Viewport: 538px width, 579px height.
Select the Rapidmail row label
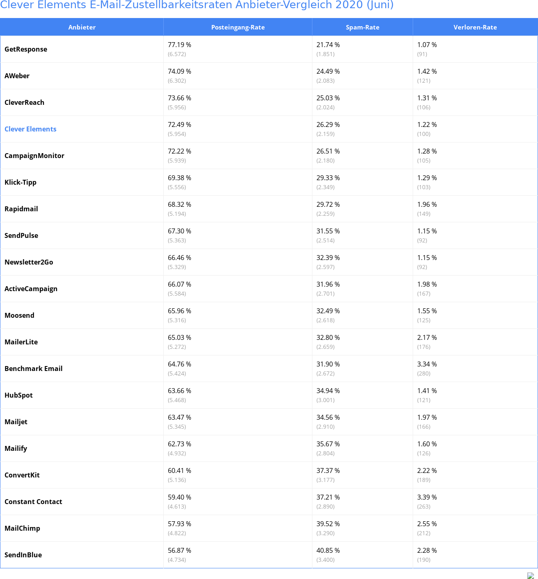(21, 209)
